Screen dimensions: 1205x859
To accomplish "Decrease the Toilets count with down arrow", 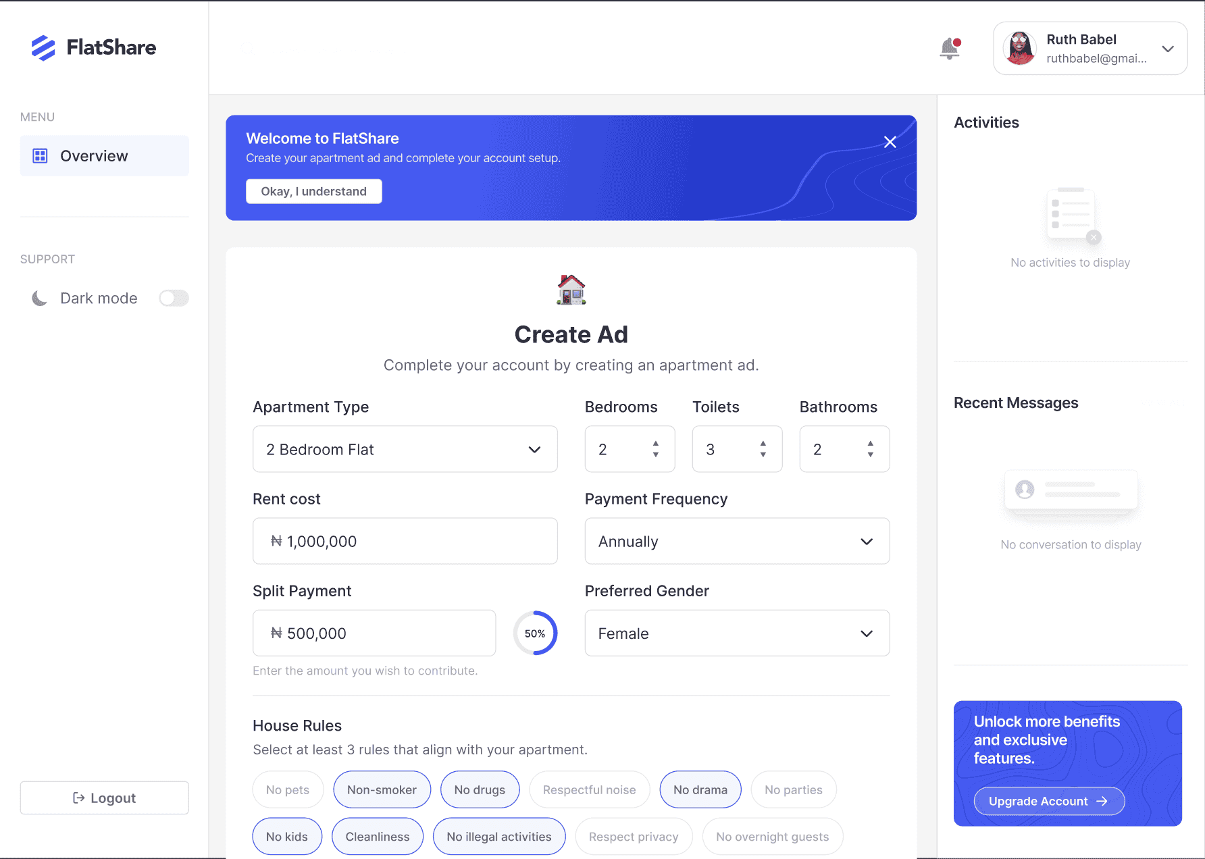I will [763, 454].
